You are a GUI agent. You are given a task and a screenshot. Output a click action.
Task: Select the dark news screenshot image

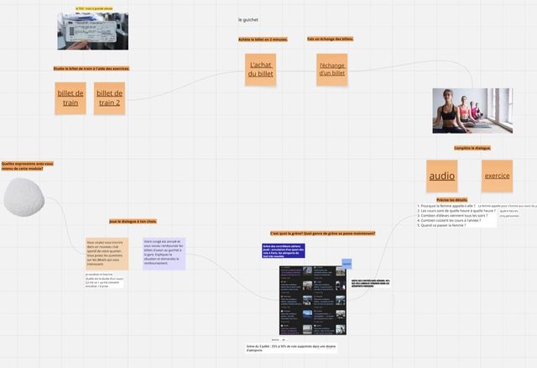tap(313, 300)
